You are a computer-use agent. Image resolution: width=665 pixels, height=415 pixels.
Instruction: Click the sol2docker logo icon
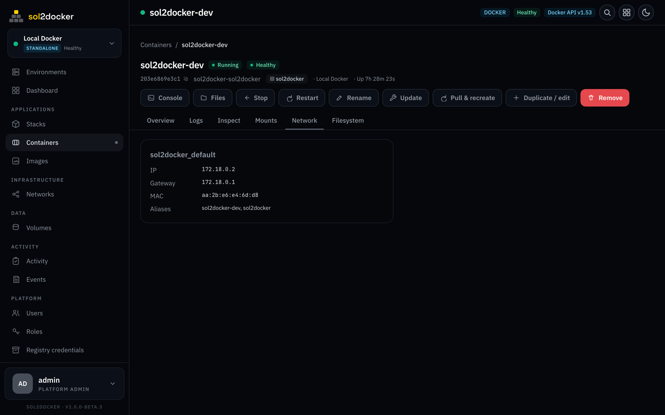point(16,16)
